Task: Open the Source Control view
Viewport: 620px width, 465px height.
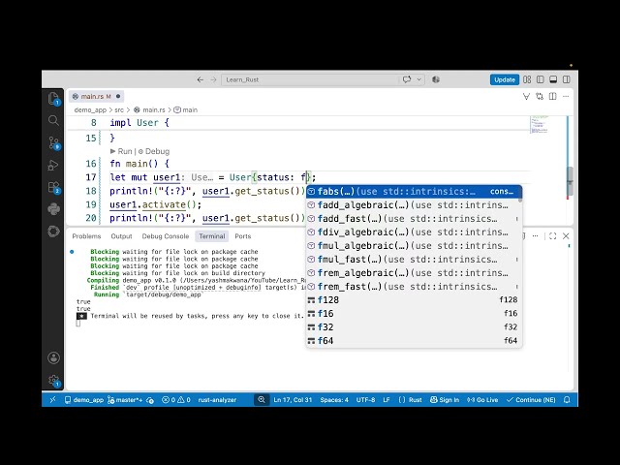Action: click(x=53, y=142)
